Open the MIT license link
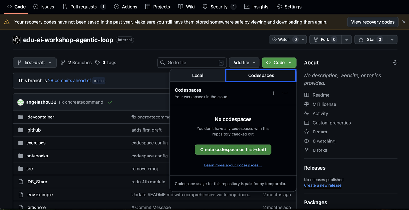The image size is (409, 210). (320, 104)
